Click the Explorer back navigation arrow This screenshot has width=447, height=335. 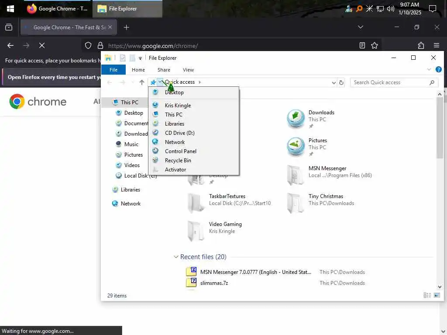[x=110, y=82]
